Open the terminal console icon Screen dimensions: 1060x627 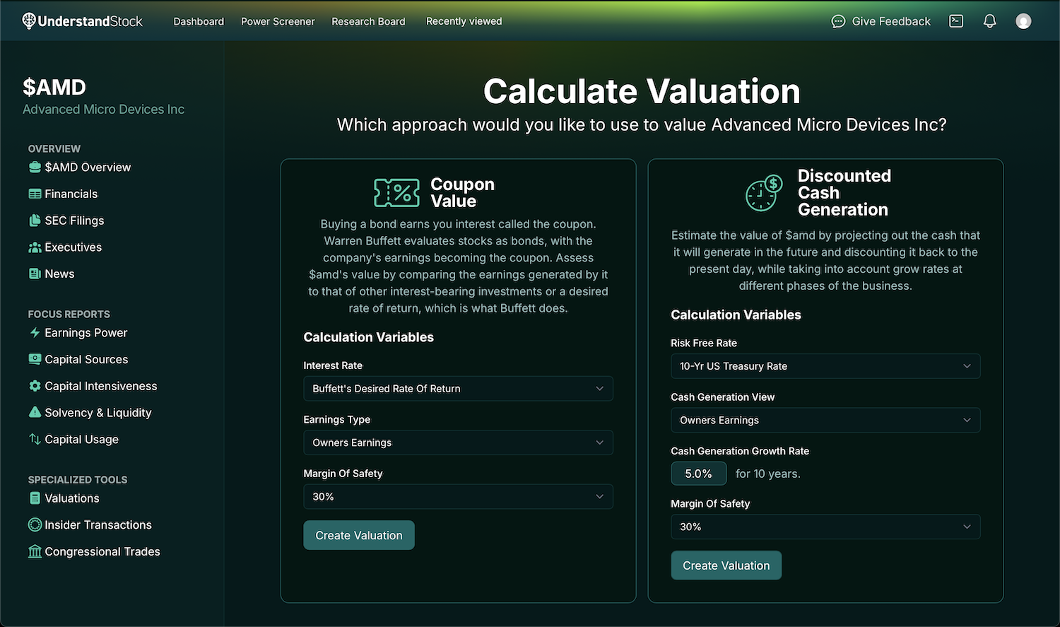point(956,21)
